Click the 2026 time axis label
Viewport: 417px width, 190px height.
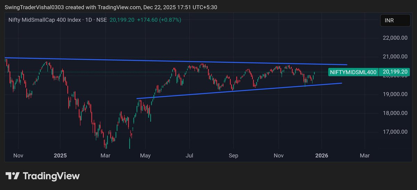(321, 156)
